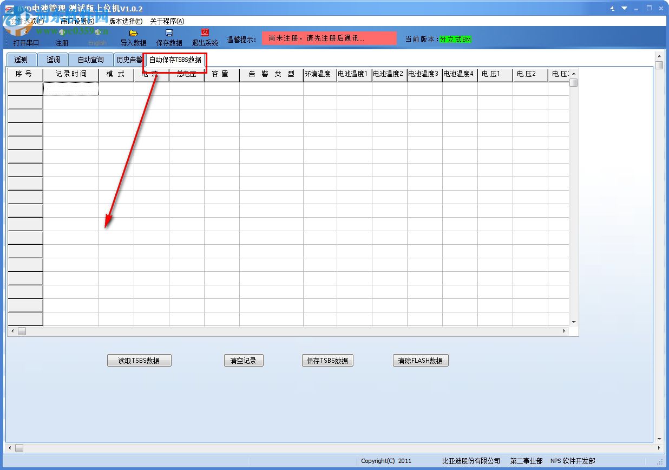Click the outer window's vertical scrollbar down arrow
669x470 pixels.
659,439
